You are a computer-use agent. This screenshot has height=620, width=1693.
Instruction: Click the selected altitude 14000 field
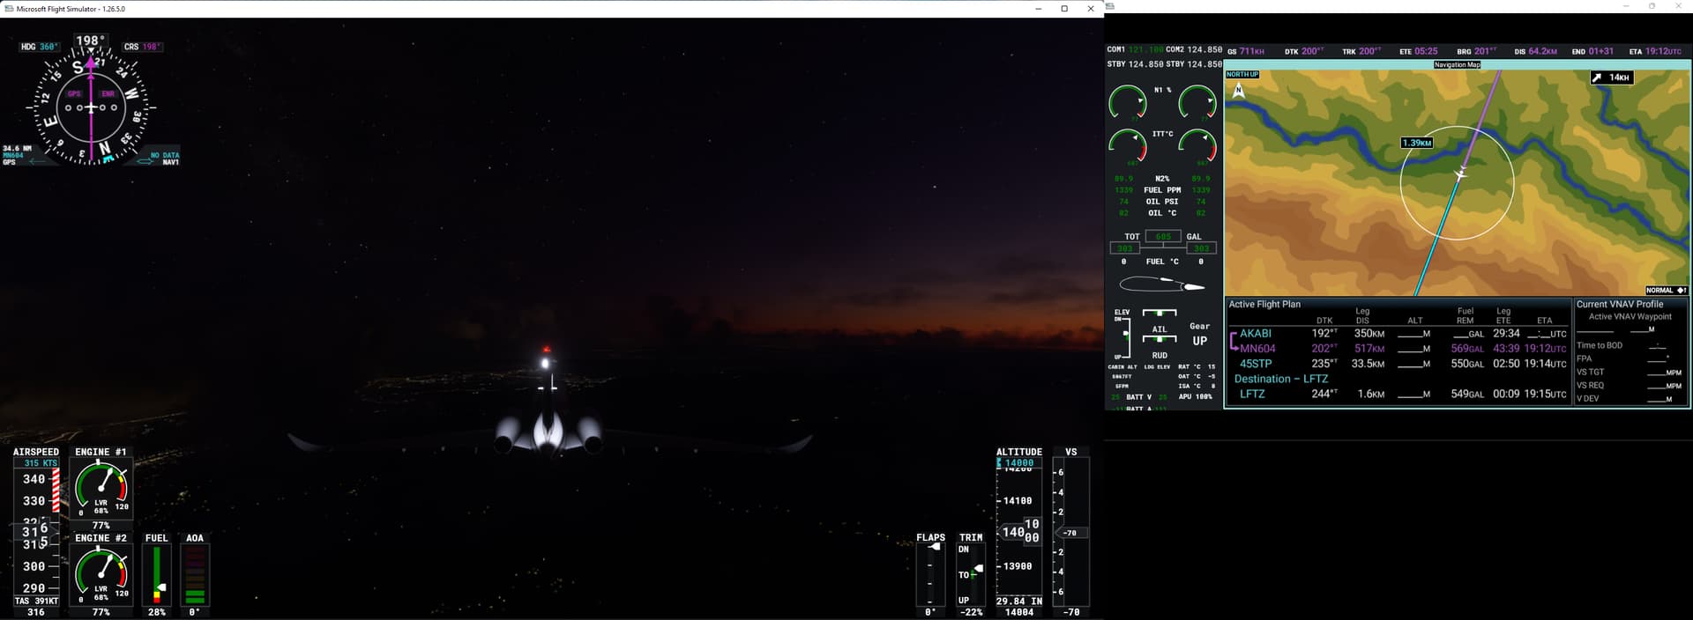1018,462
